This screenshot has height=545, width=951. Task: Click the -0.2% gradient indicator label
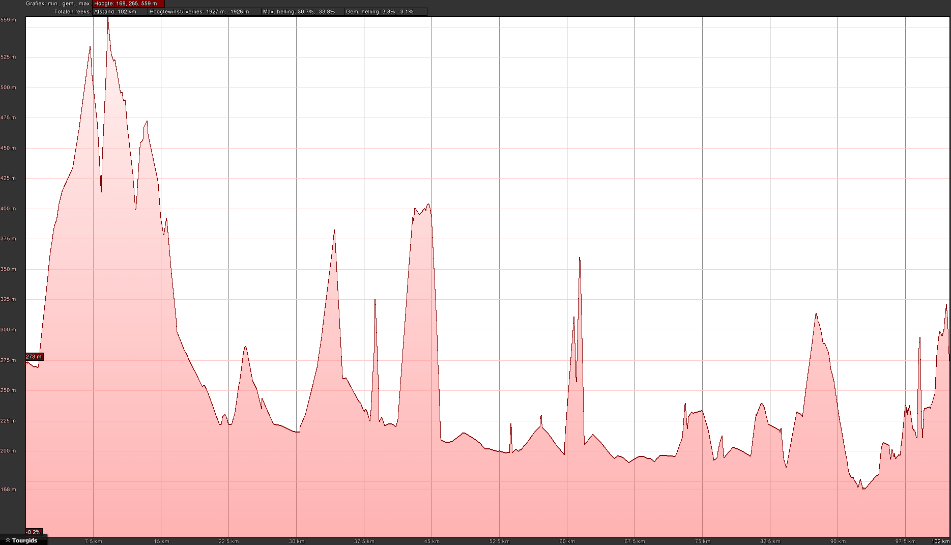tap(34, 532)
